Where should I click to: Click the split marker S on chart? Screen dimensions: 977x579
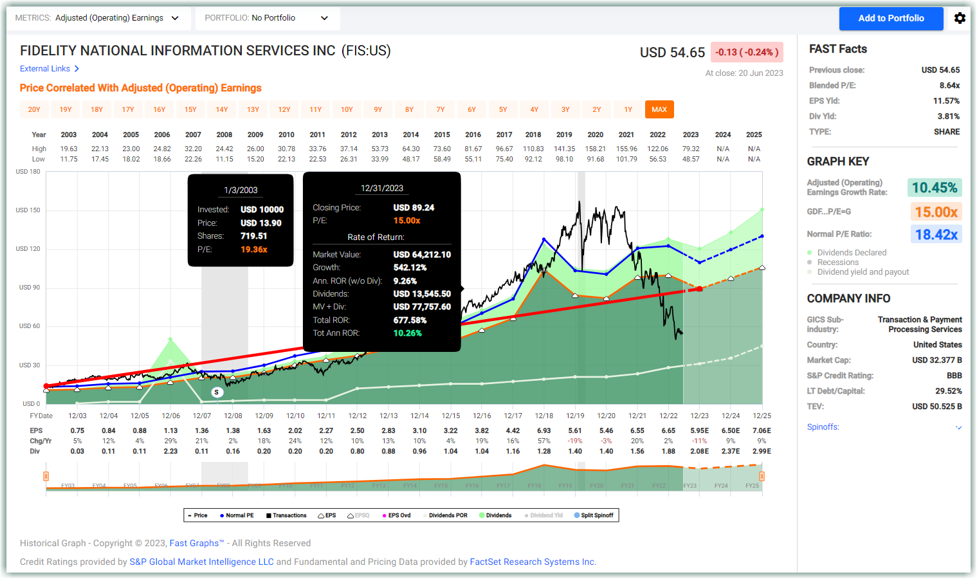pyautogui.click(x=217, y=392)
